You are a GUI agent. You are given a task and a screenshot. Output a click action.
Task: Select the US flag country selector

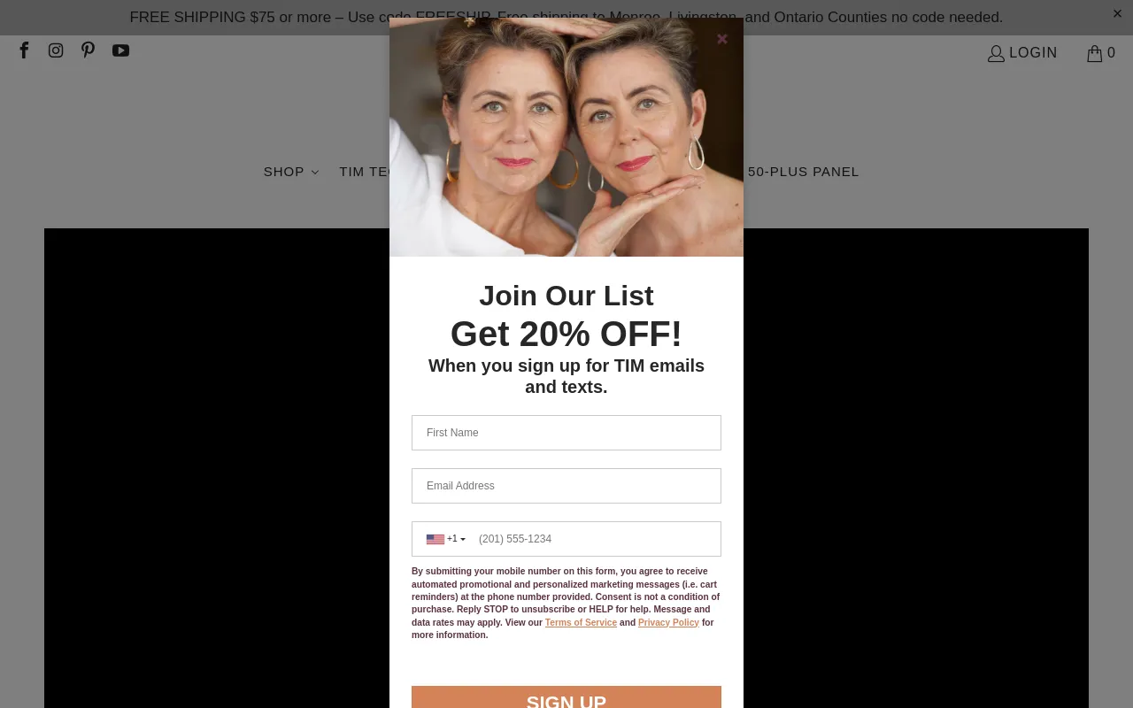(x=435, y=539)
